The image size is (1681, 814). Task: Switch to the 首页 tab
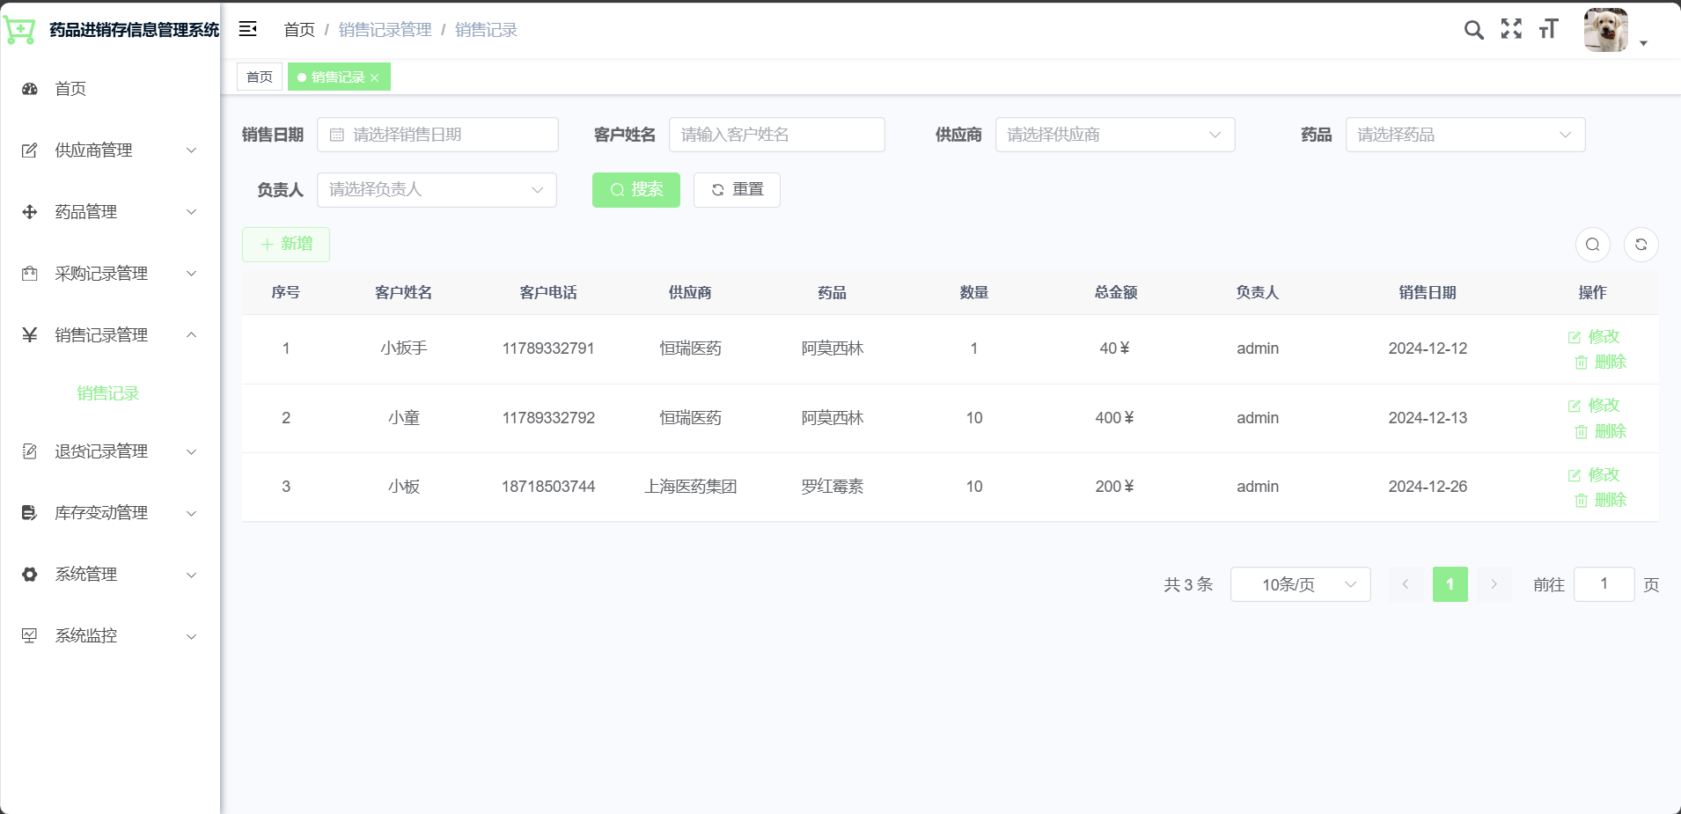(260, 77)
